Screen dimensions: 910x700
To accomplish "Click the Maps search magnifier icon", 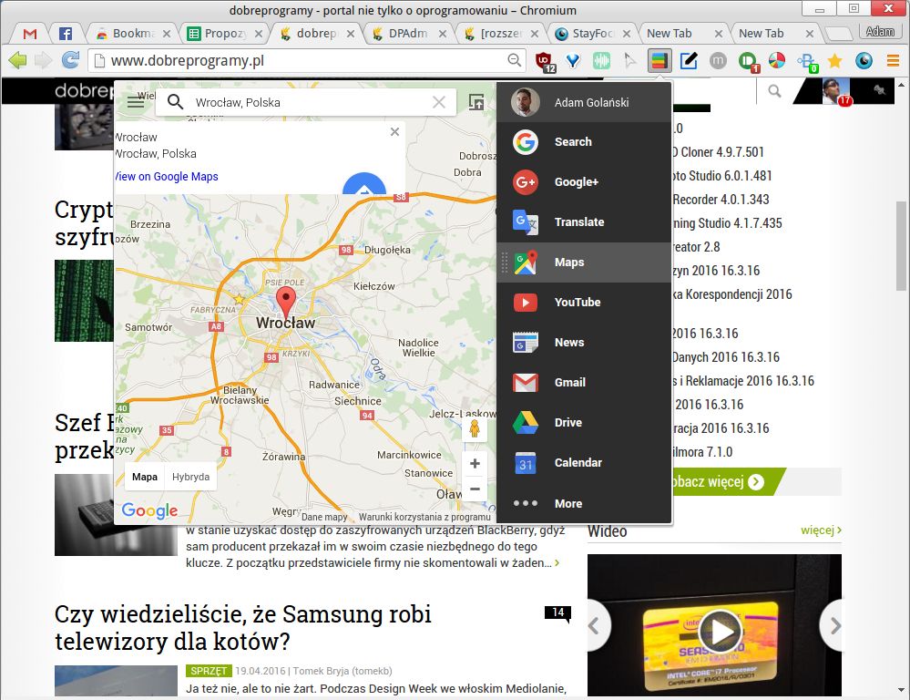I will (175, 102).
